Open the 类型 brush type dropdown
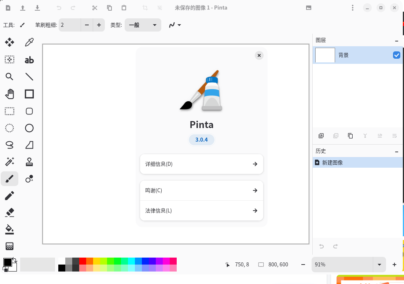 click(x=143, y=25)
